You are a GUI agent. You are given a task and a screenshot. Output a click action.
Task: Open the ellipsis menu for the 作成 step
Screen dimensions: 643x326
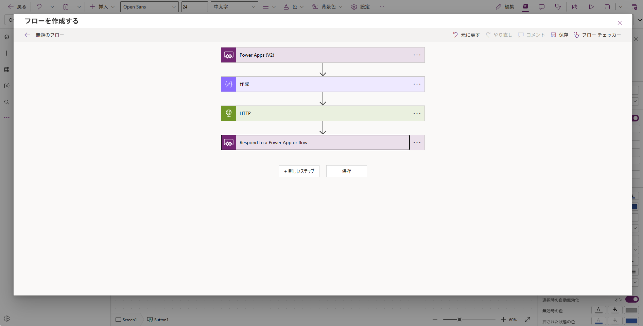click(x=417, y=84)
